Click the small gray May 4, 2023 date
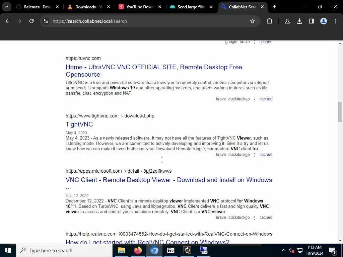The width and height of the screenshot is (343, 257). 76,133
